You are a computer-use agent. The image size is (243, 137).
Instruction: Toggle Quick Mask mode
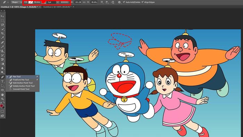click(x=2, y=111)
